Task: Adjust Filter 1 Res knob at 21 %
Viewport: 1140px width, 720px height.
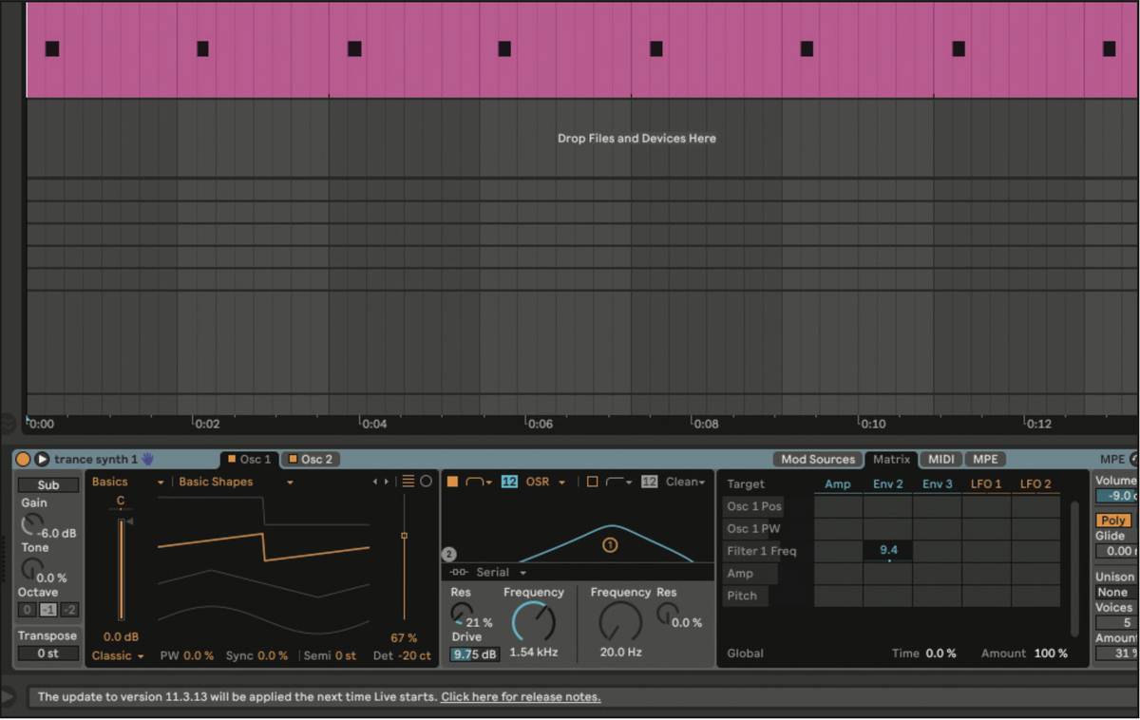Action: 461,613
